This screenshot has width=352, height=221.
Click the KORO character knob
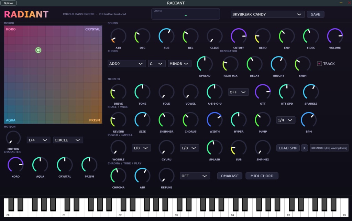pos(15,165)
